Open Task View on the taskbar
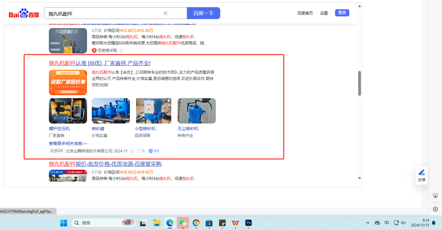This screenshot has height=230, width=442. pos(144,223)
